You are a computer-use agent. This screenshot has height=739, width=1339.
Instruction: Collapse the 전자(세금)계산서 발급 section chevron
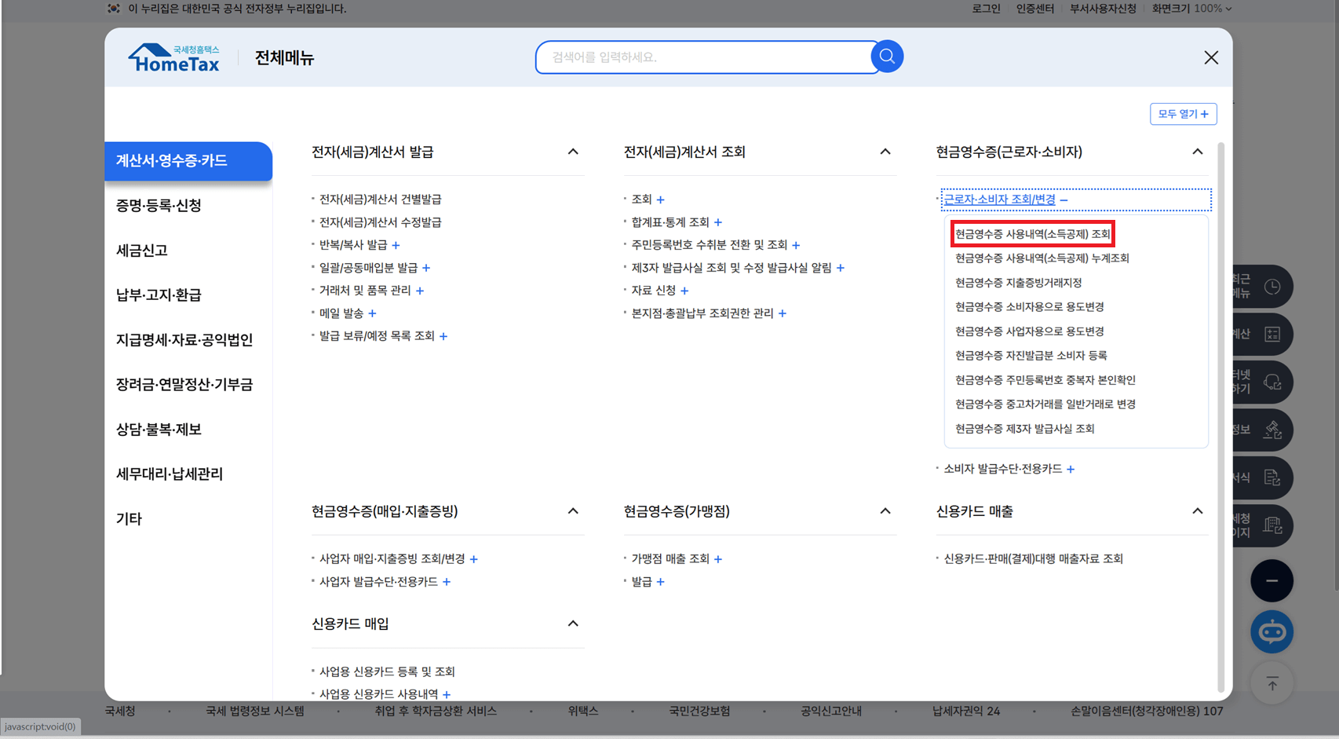[x=574, y=152]
